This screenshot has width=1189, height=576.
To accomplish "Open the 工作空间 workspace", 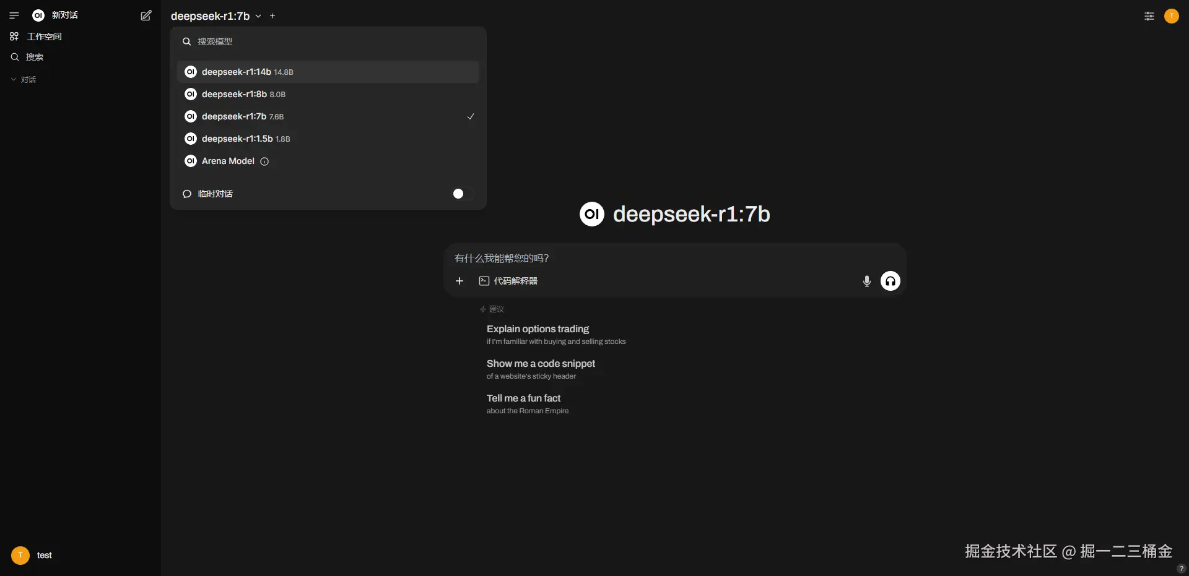I will point(36,37).
